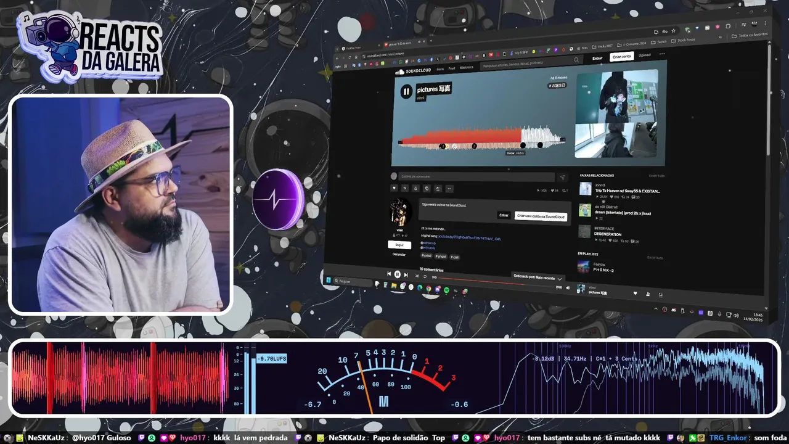
Task: Open related track 'DEGENERATION'
Action: [x=608, y=234]
